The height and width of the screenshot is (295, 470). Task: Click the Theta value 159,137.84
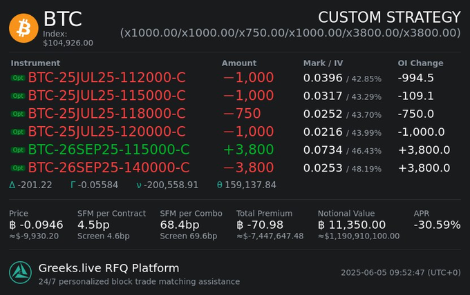245,185
